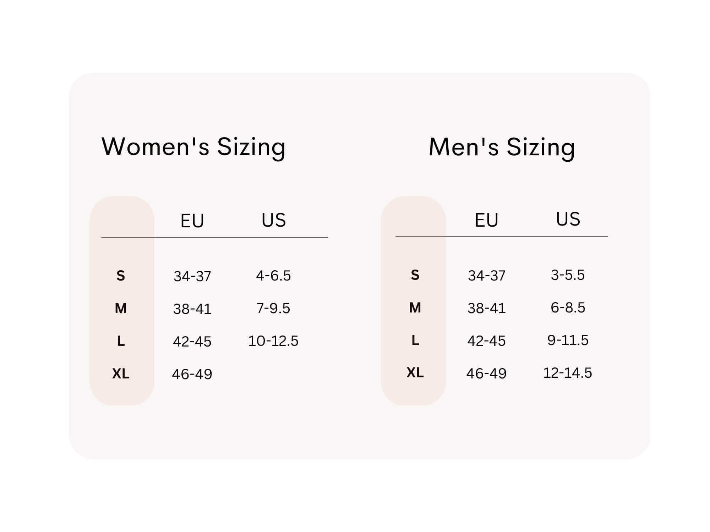Click men's US size 9-11.5 value
710x532 pixels.
[568, 340]
